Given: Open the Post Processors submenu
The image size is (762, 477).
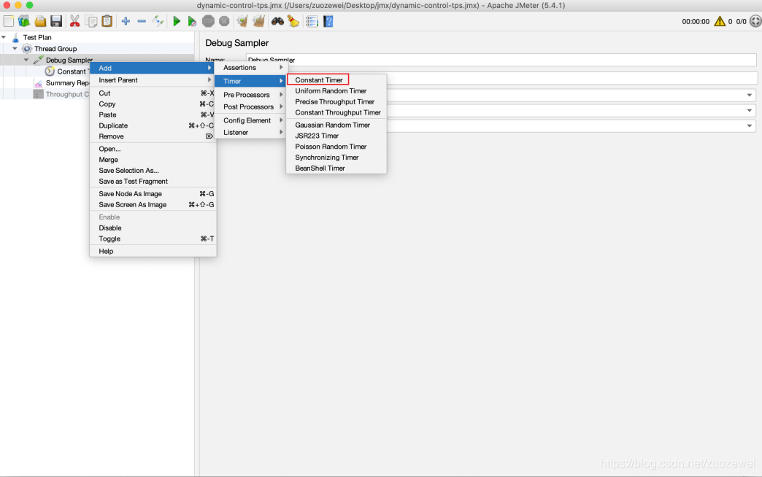Looking at the screenshot, I should [250, 107].
